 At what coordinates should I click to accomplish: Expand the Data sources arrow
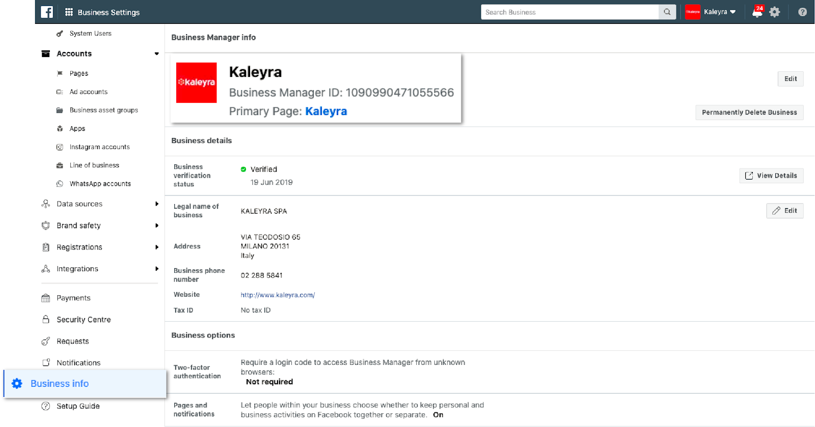pyautogui.click(x=156, y=204)
